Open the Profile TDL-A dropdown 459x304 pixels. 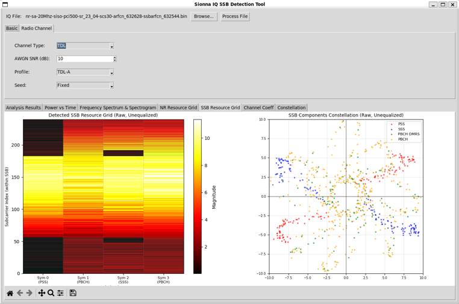click(111, 72)
